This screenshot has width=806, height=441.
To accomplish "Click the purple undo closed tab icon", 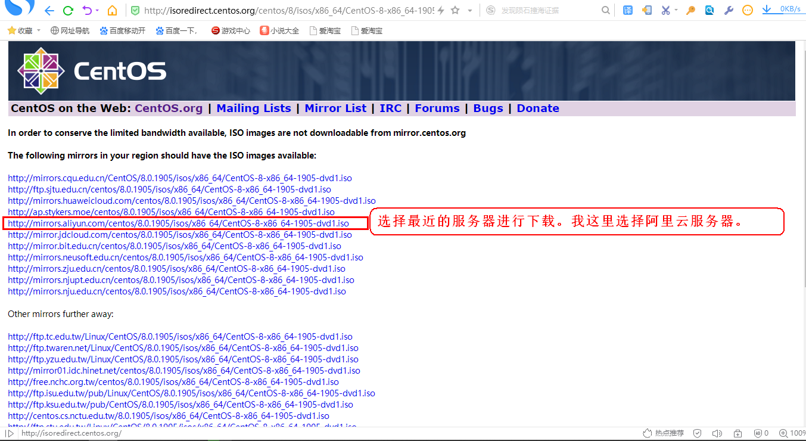I will pyautogui.click(x=88, y=11).
